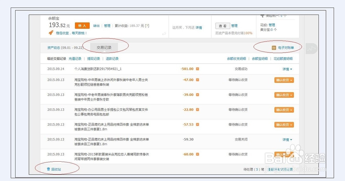Click the 回收站 trash icon
This screenshot has width=345, height=181.
pos(48,169)
